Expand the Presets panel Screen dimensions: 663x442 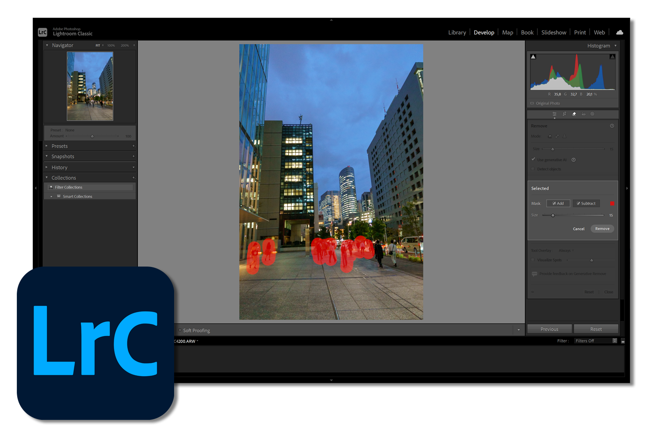[x=47, y=146]
